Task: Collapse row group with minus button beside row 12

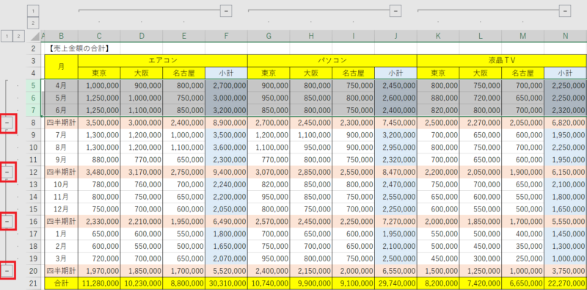Action: [x=8, y=173]
